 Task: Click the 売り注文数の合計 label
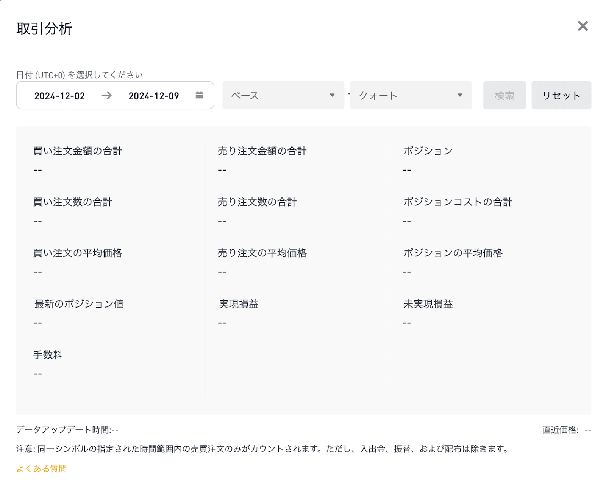[x=257, y=202]
